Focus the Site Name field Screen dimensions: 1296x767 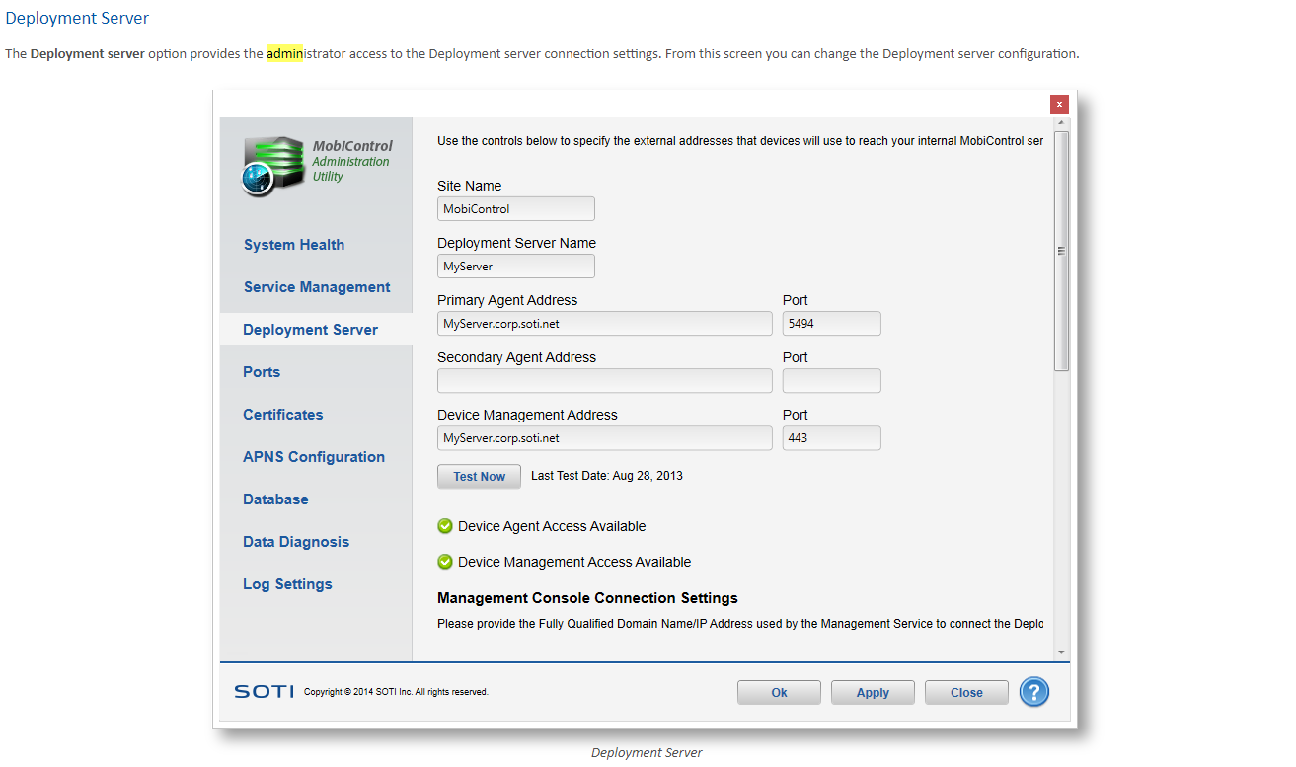(516, 208)
